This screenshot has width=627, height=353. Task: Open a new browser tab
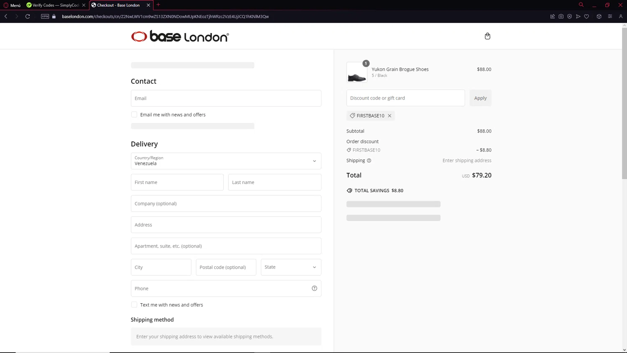pos(158,5)
